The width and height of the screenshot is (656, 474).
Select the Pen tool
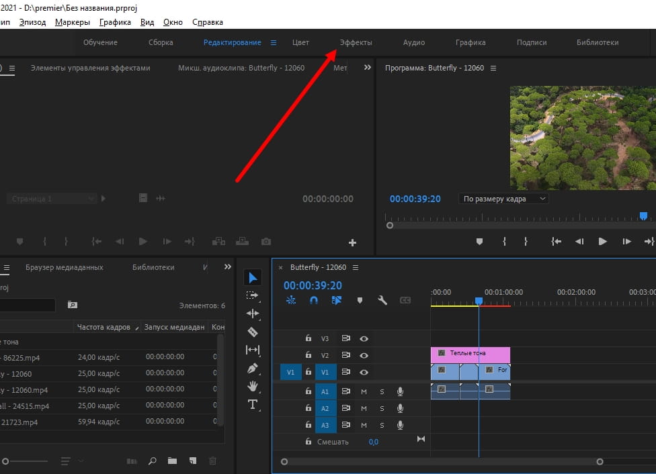(x=253, y=368)
